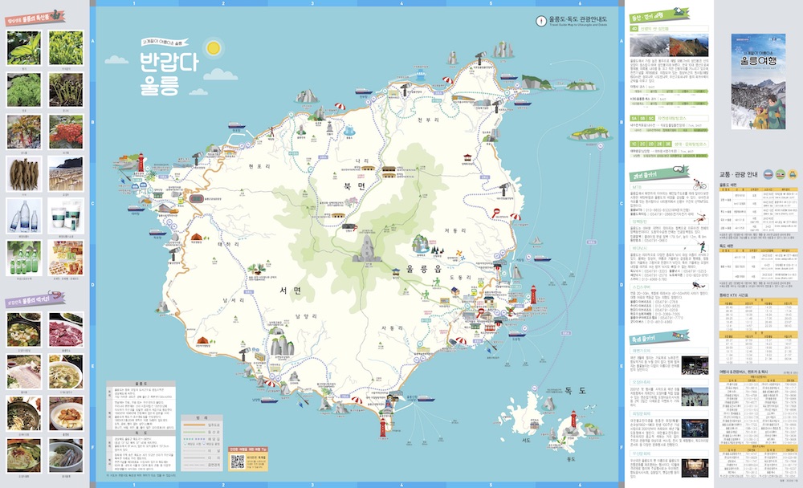Click the 북면 district label
This screenshot has width=803, height=488.
click(354, 186)
